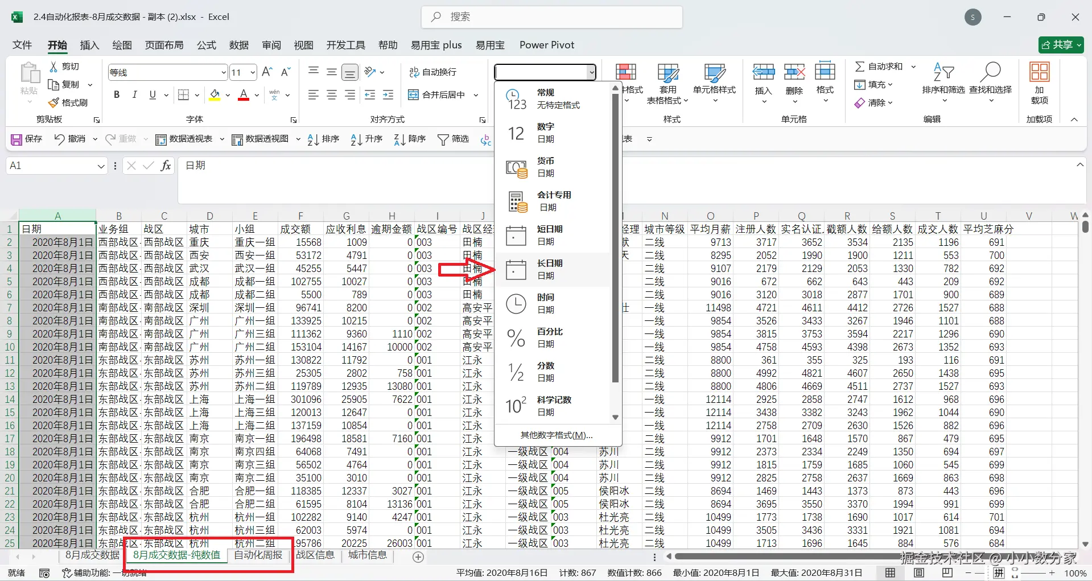Image resolution: width=1092 pixels, height=581 pixels.
Task: Cut the selection with the 剪切 scissors icon
Action: pos(54,67)
